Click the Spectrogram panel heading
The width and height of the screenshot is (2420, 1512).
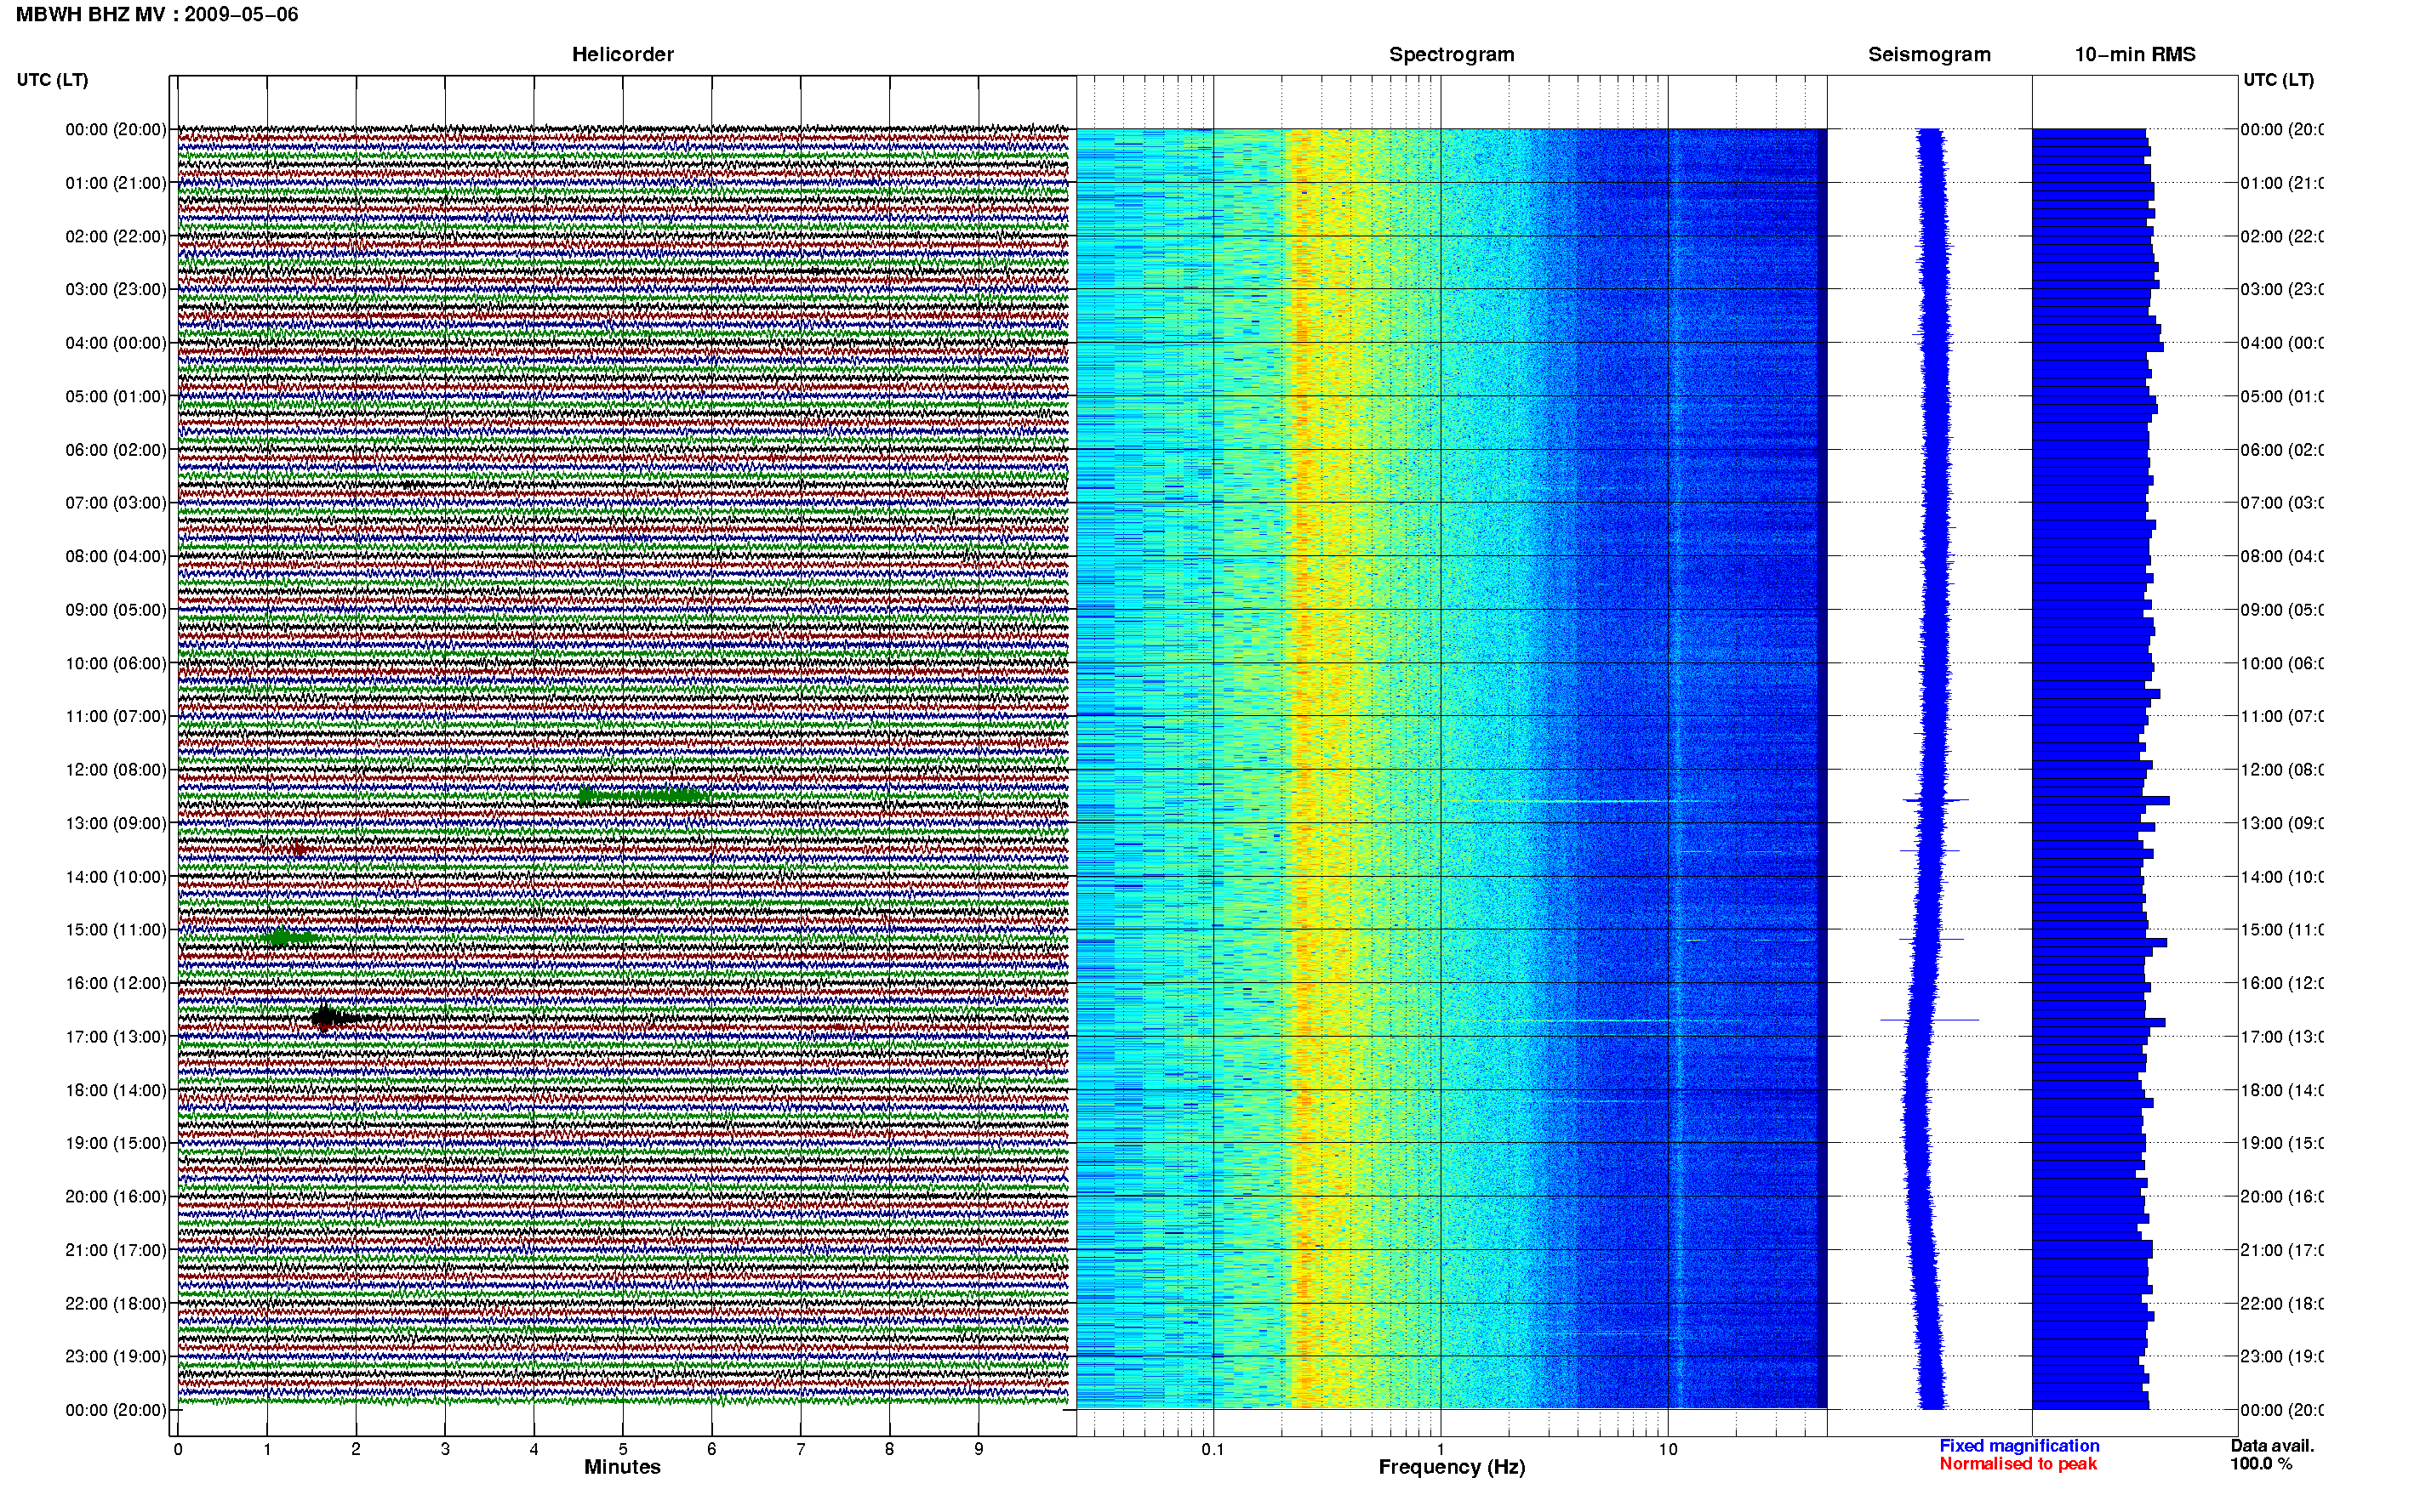(x=1452, y=55)
